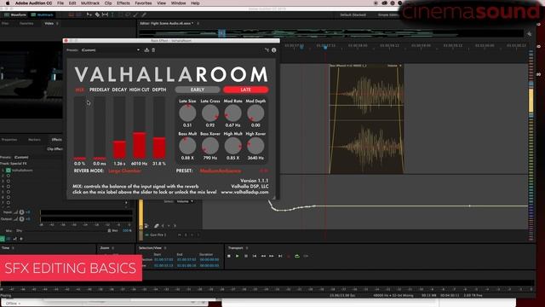Screen dimensions: 545x307
Task: Adjust the DECAY slider bar in ValhallaRoom
Action: click(119, 128)
